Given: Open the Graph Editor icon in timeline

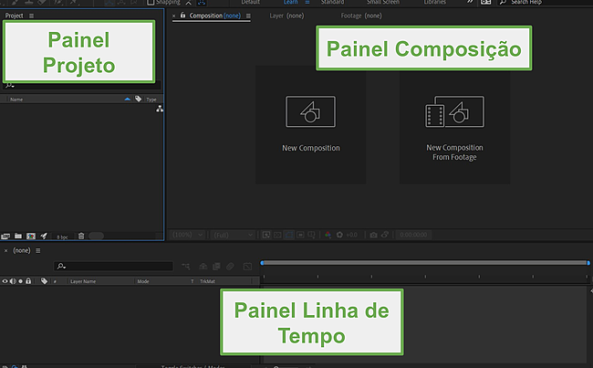Looking at the screenshot, I should click(x=247, y=267).
